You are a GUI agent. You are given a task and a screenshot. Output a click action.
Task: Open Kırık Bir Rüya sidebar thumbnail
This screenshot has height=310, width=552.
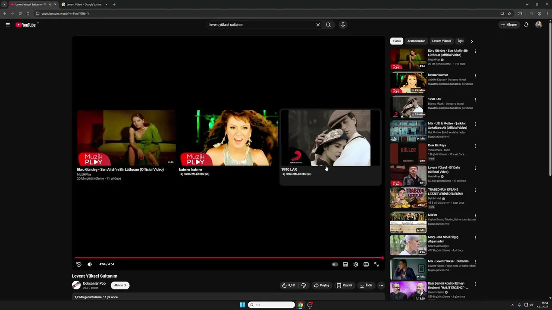click(408, 154)
